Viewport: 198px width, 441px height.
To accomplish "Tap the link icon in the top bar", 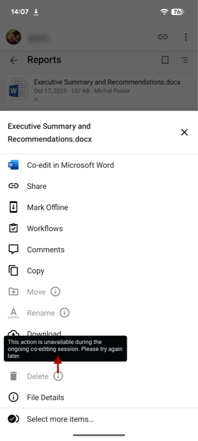I will 163,37.
